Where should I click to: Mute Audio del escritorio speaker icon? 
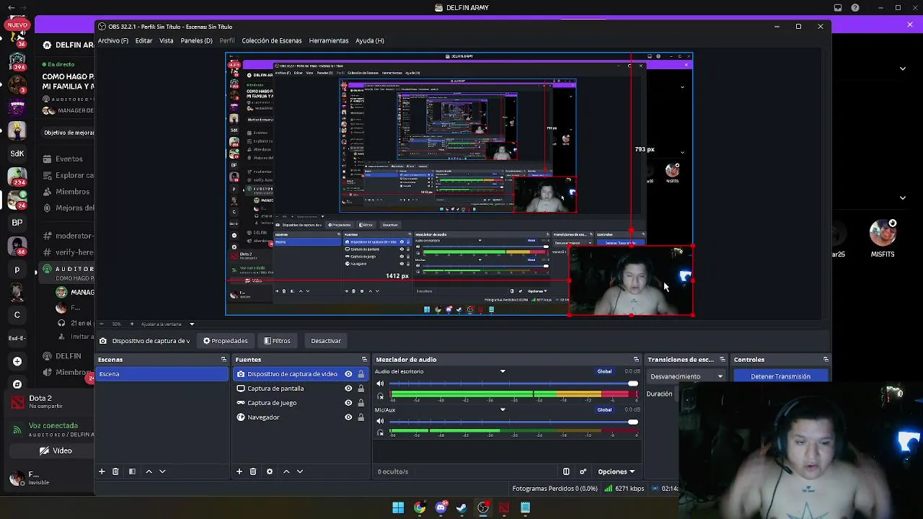(x=381, y=383)
